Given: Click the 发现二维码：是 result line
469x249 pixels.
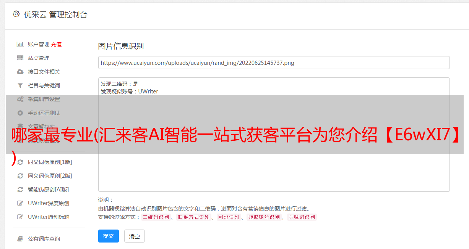Looking at the screenshot, I should click(x=119, y=84).
